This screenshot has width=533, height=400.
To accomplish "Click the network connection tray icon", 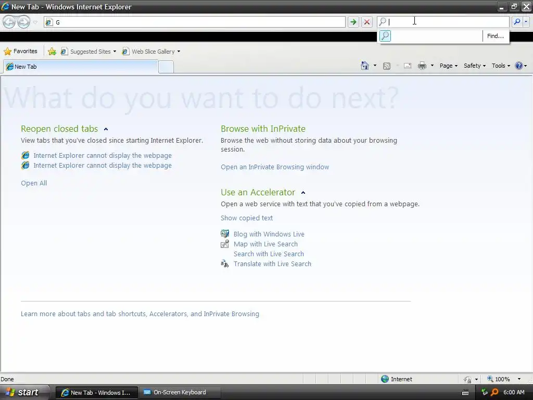I will coord(485,392).
